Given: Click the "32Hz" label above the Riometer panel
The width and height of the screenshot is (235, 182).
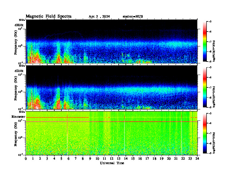Looking at the screenshot, I should pos(22,112).
